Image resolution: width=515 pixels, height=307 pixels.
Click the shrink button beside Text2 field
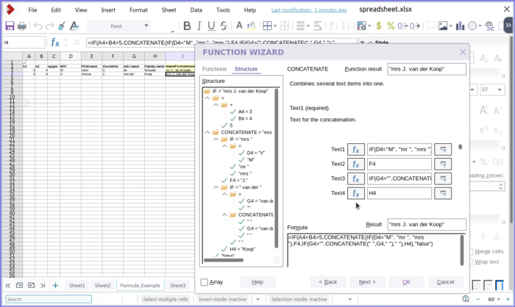pyautogui.click(x=443, y=164)
